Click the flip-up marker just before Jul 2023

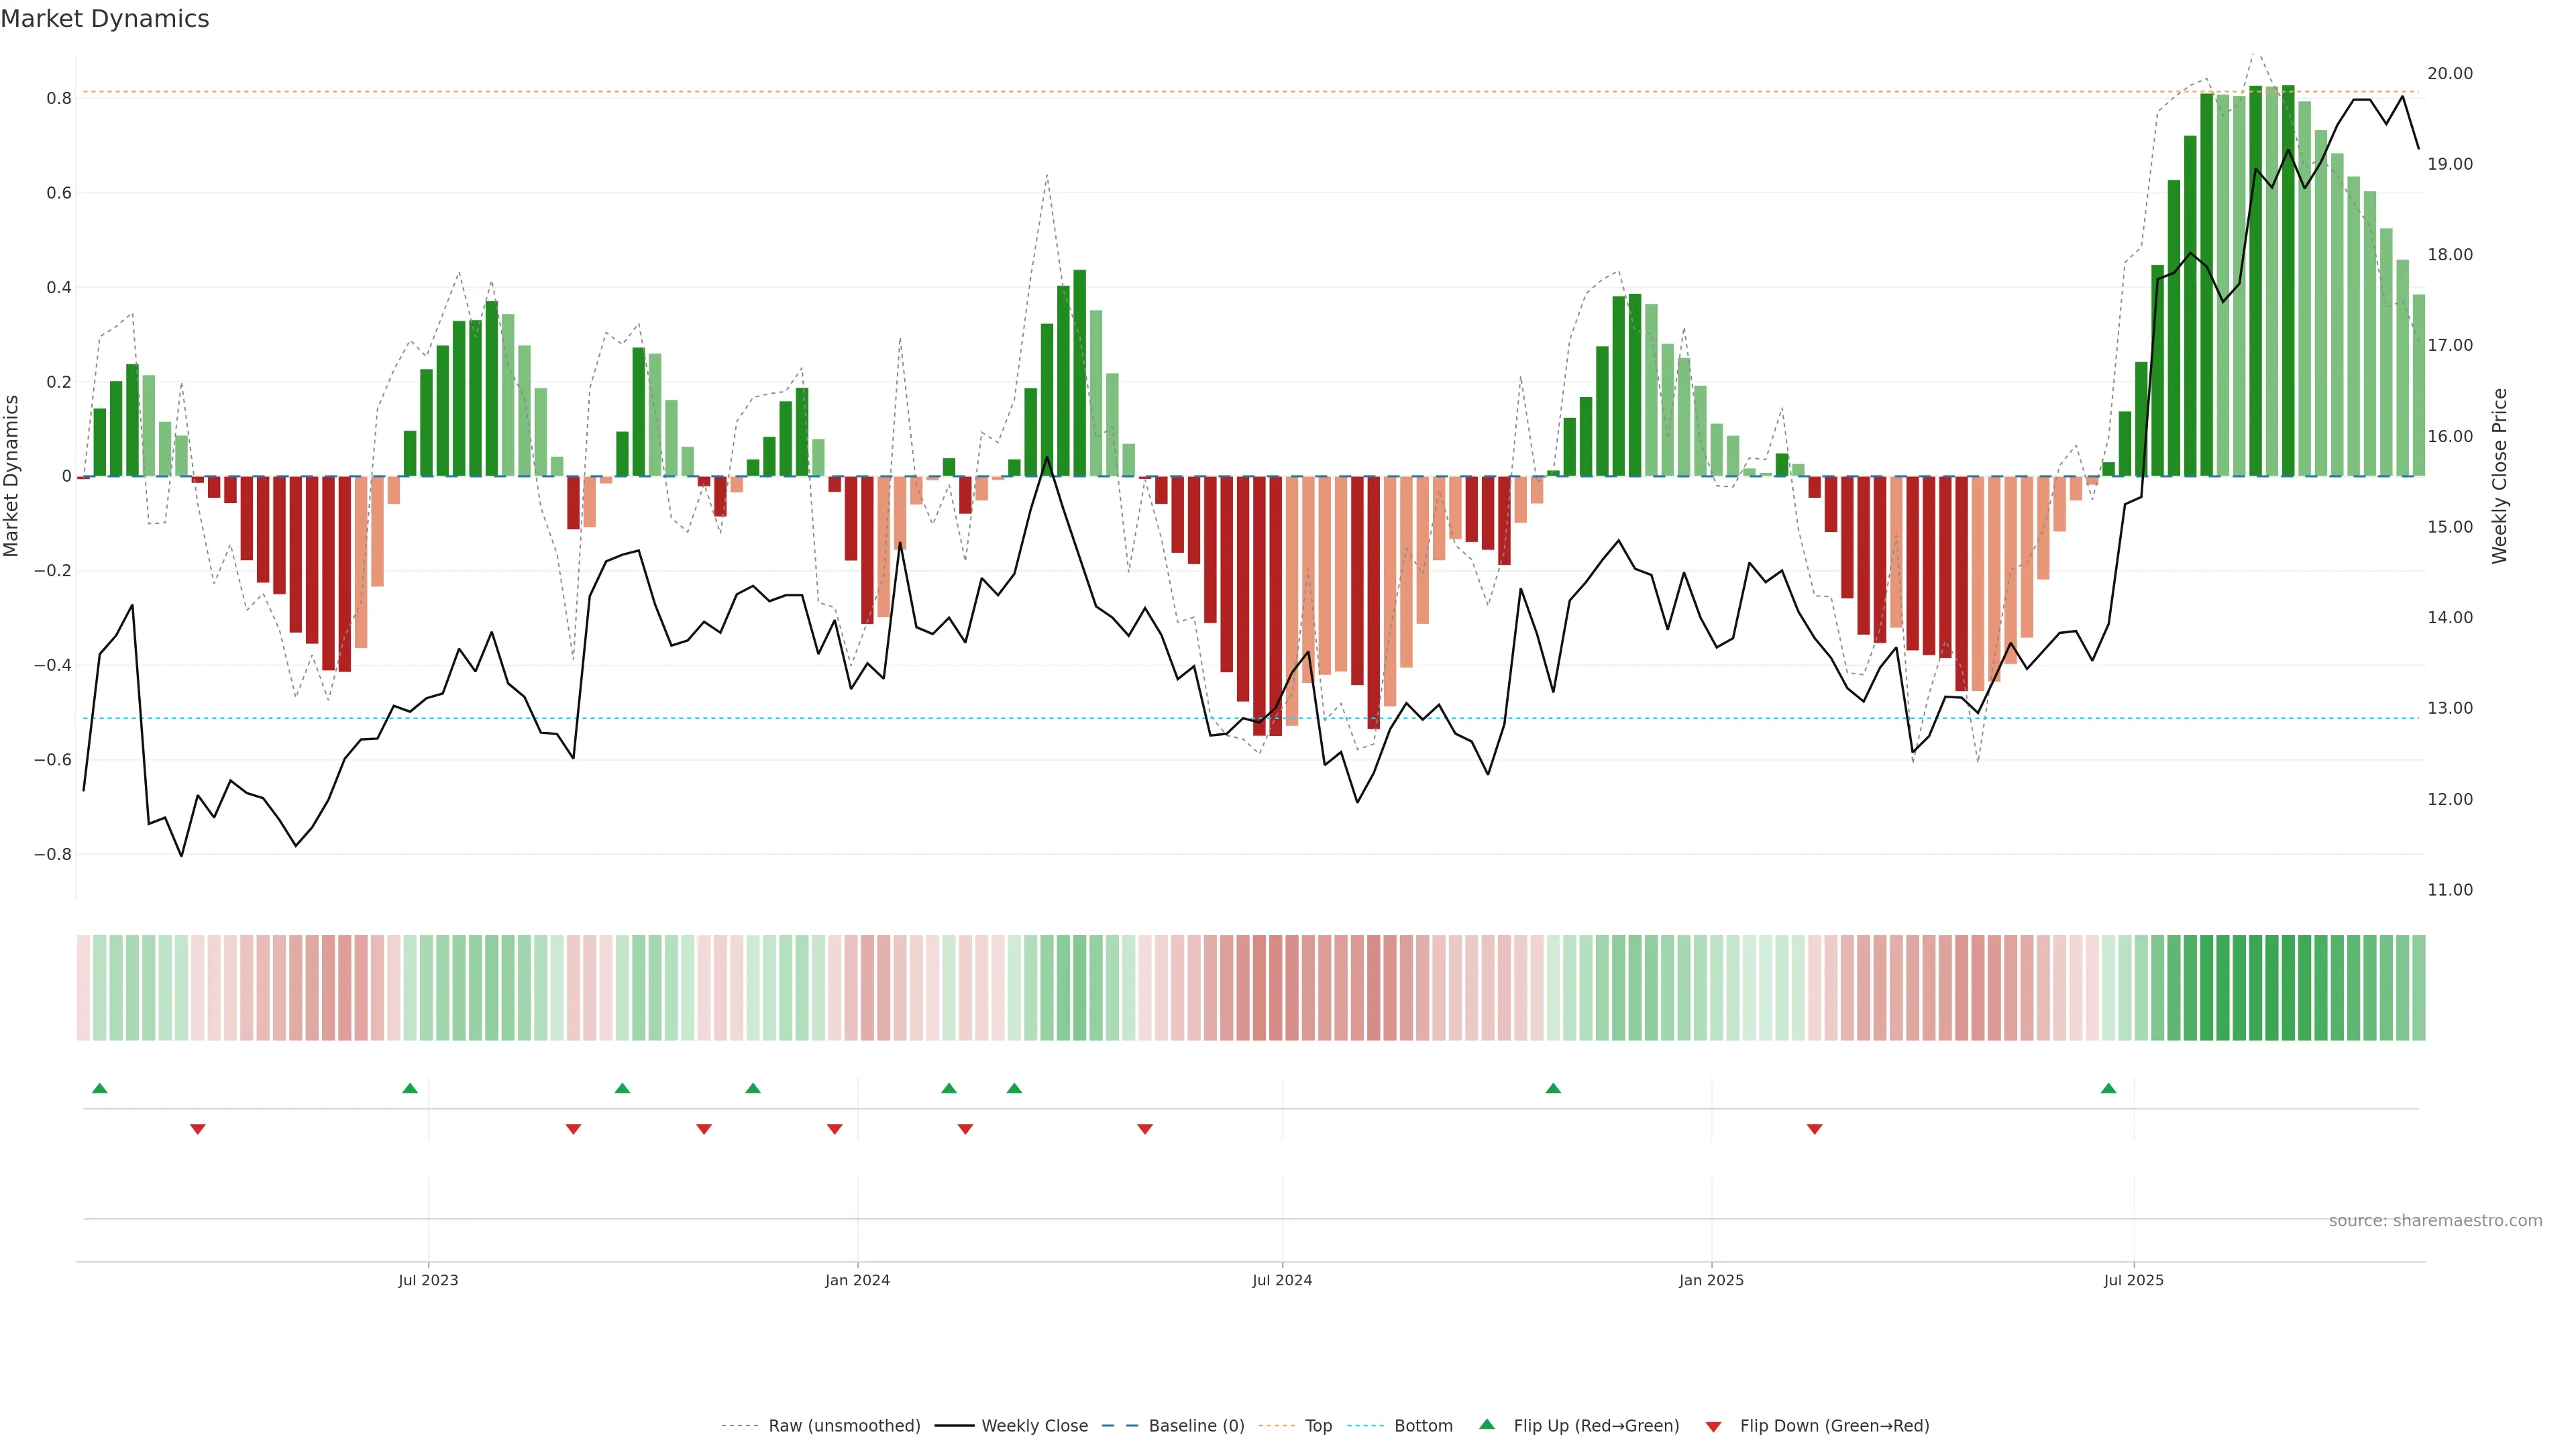coord(410,1088)
